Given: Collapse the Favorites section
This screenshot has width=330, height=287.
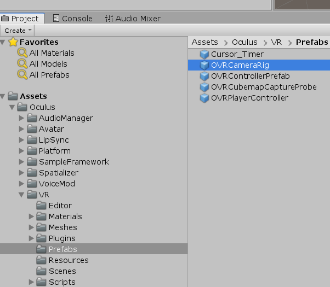Looking at the screenshot, I should (3, 42).
